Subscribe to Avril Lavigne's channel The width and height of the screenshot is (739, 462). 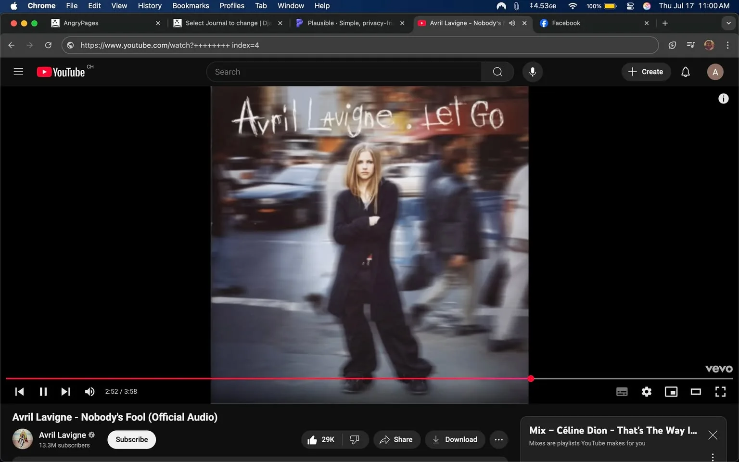pyautogui.click(x=131, y=439)
